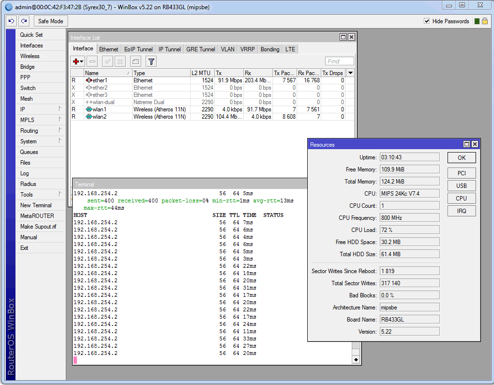Click the Find search field

pyautogui.click(x=339, y=61)
